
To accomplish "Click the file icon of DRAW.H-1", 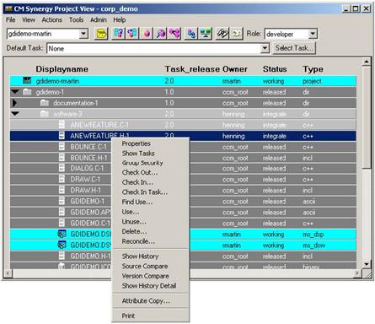I will 62,190.
